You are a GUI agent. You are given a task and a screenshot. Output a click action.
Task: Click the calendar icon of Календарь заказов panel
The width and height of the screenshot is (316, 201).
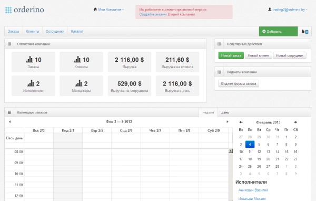tap(9, 112)
